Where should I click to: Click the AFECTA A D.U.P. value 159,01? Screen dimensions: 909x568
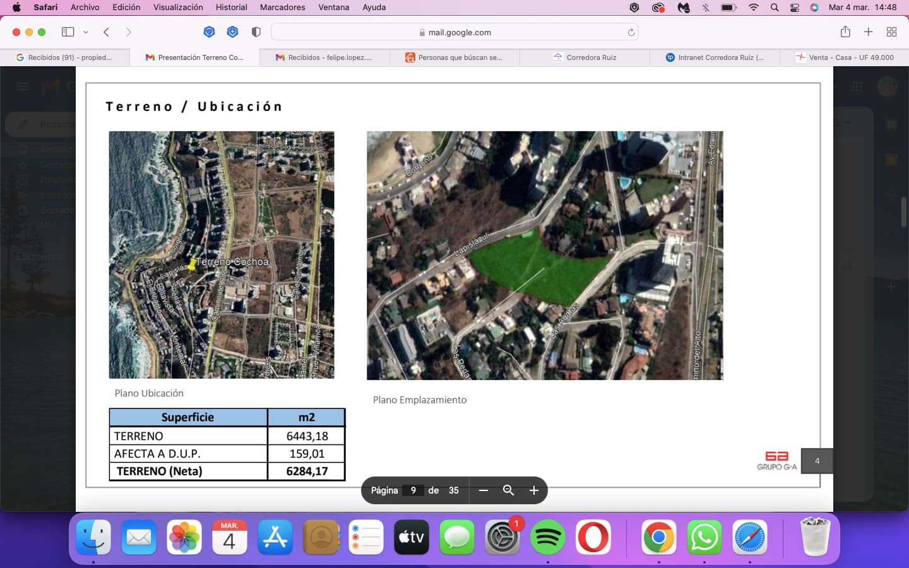click(307, 454)
